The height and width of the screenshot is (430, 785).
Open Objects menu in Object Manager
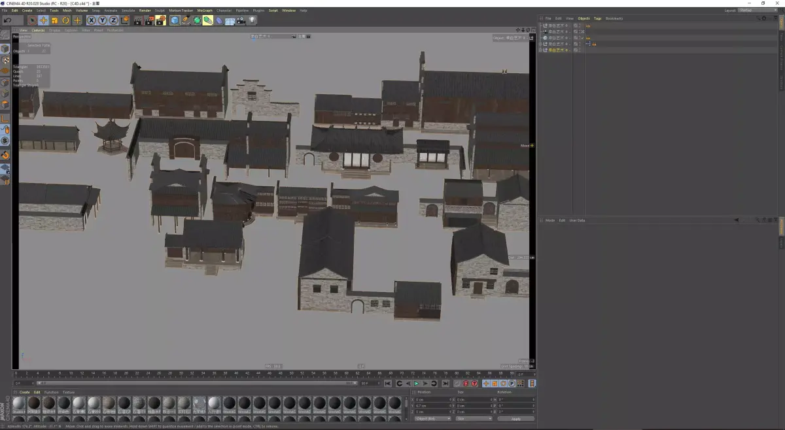click(x=584, y=18)
